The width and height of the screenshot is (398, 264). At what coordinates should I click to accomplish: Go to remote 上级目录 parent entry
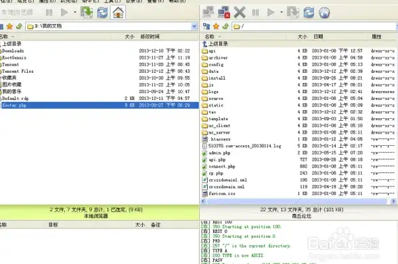tap(218, 44)
